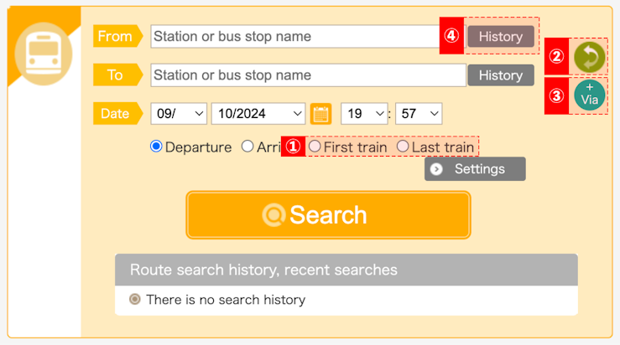Select the Arrival radio button

[x=247, y=147]
